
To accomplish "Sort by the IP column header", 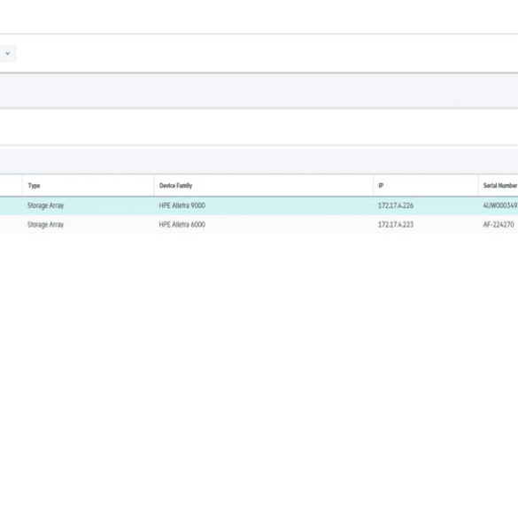I will tap(381, 186).
